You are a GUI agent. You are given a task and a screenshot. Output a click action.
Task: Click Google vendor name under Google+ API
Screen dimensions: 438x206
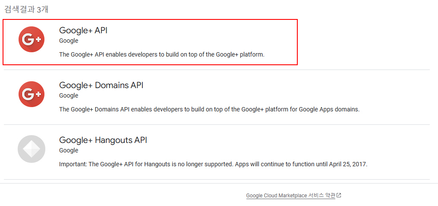[69, 41]
